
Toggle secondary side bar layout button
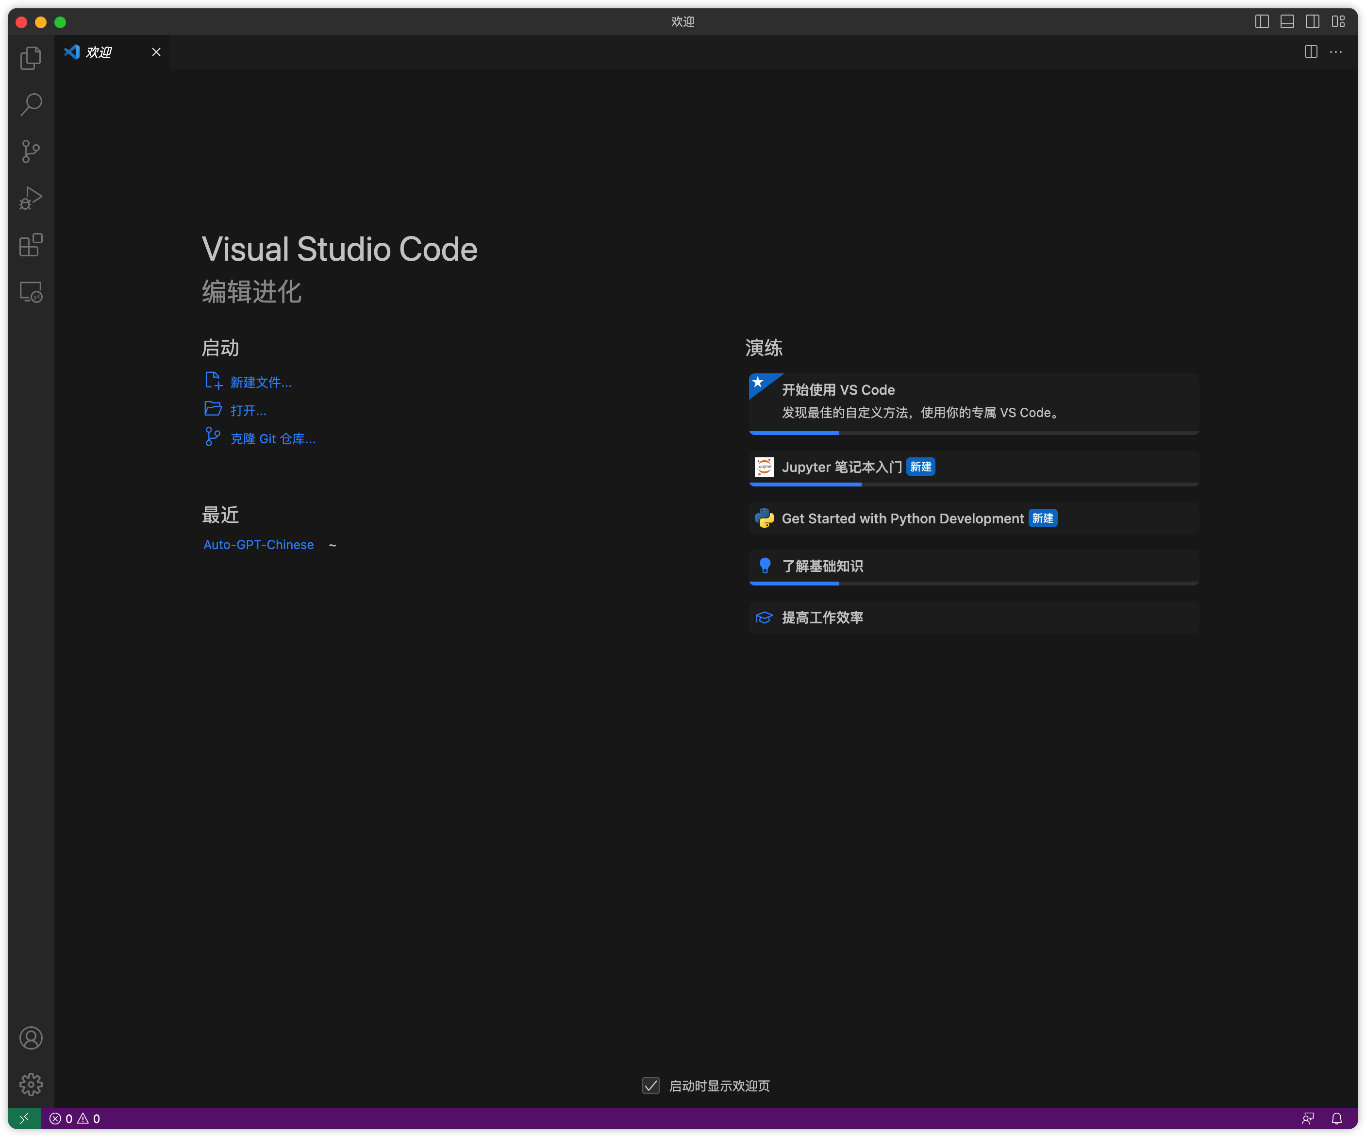(x=1312, y=21)
